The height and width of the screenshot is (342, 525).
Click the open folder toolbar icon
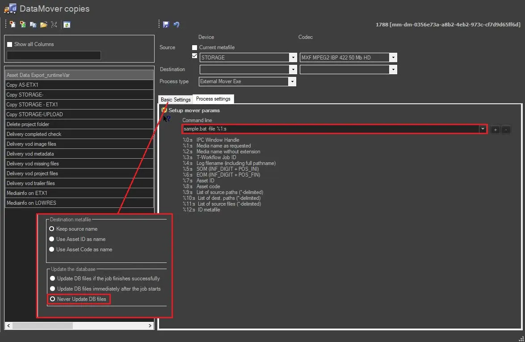[43, 25]
